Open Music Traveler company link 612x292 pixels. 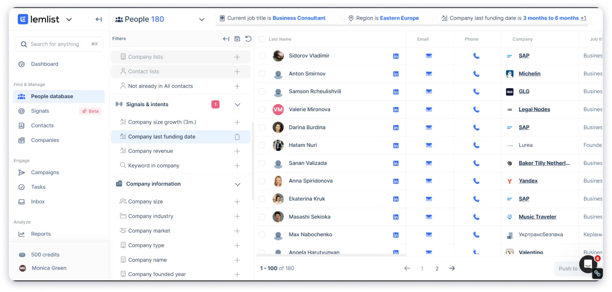(x=537, y=217)
